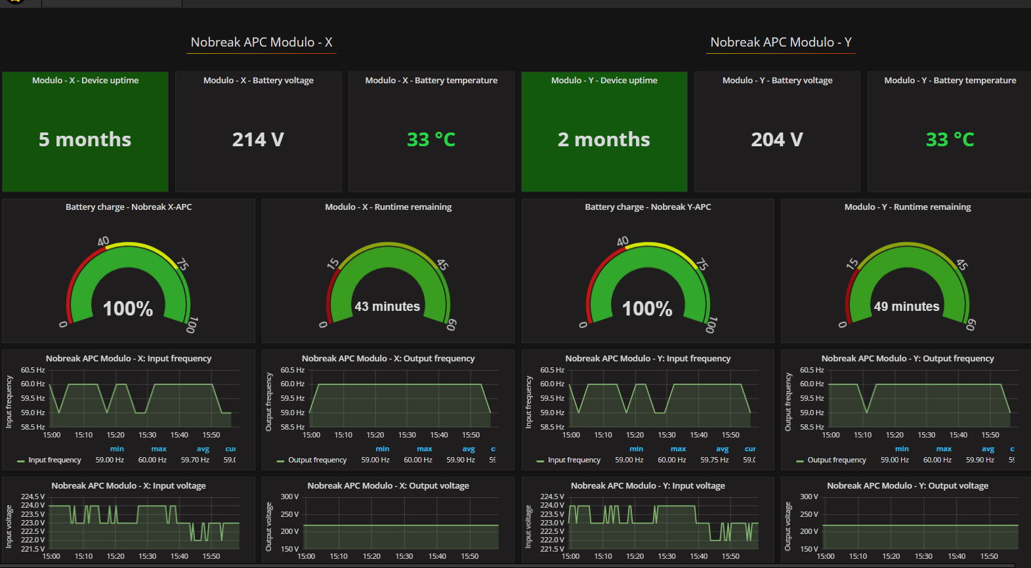1031x568 pixels.
Task: Sort Modulo Y Output frequency legend by avg
Action: (x=988, y=449)
